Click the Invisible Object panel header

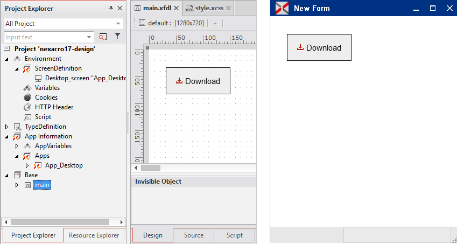tap(194, 182)
